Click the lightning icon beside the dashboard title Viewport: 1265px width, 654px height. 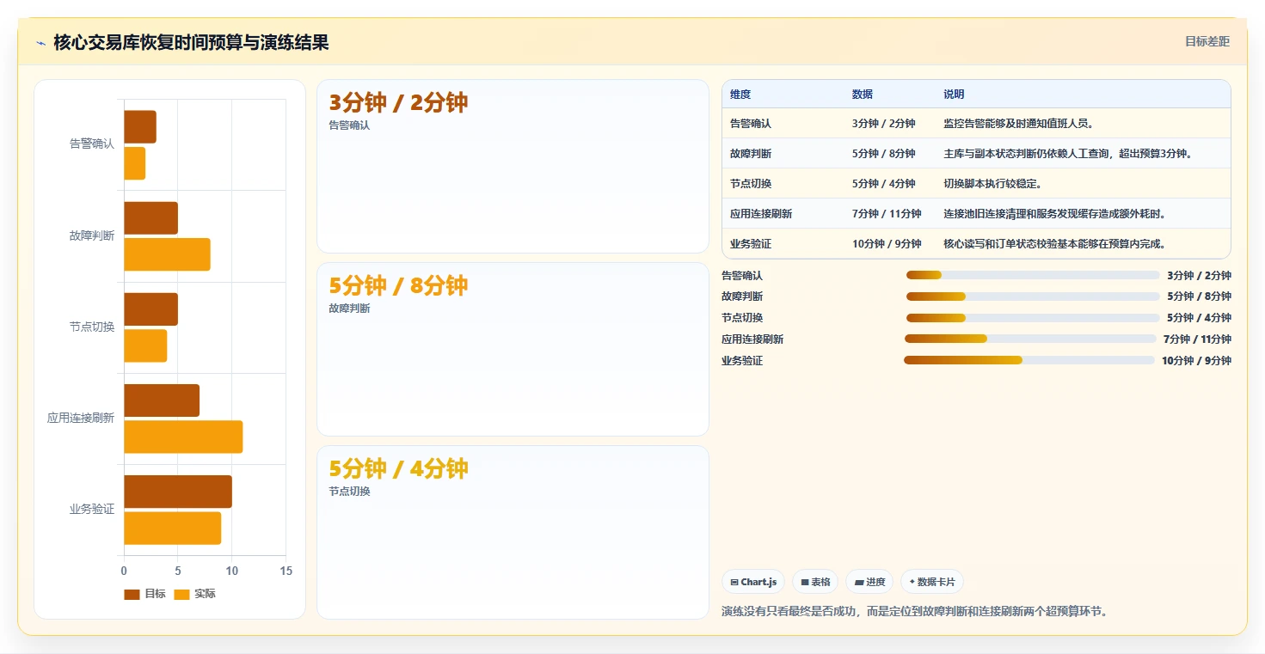pos(40,43)
